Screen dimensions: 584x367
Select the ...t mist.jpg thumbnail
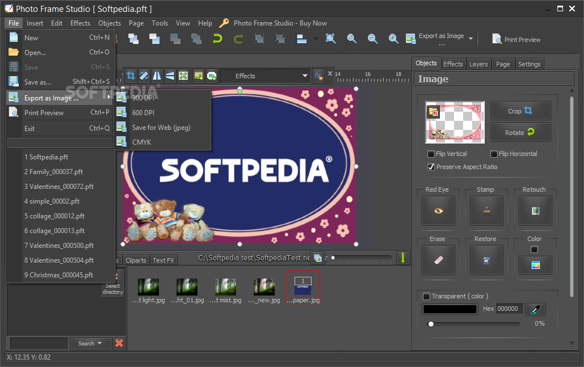point(225,291)
